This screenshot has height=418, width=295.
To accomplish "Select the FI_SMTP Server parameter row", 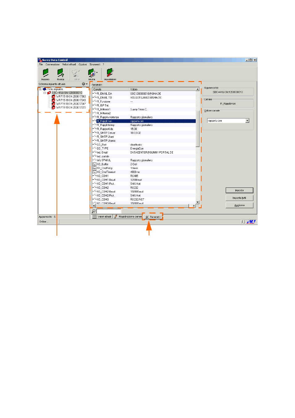I will 144,133.
